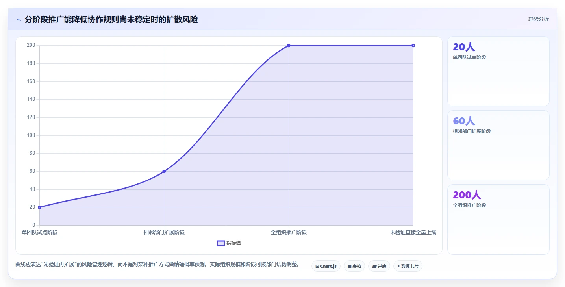This screenshot has width=565, height=287.
Task: Toggle the 指标值 legend item
Action: [229, 243]
